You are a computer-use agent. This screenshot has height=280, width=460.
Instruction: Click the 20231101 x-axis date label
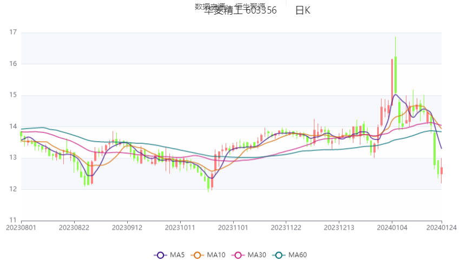click(233, 228)
